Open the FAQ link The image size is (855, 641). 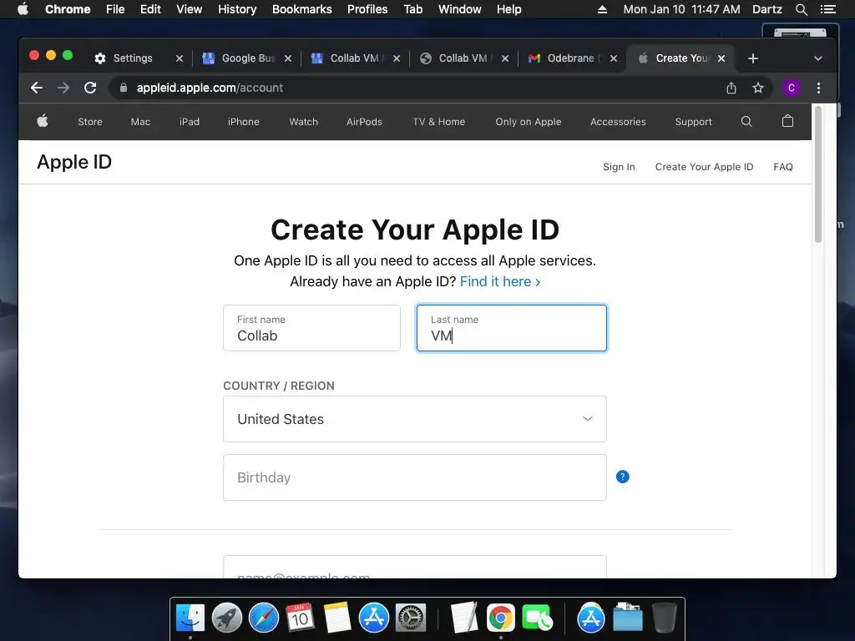point(783,167)
